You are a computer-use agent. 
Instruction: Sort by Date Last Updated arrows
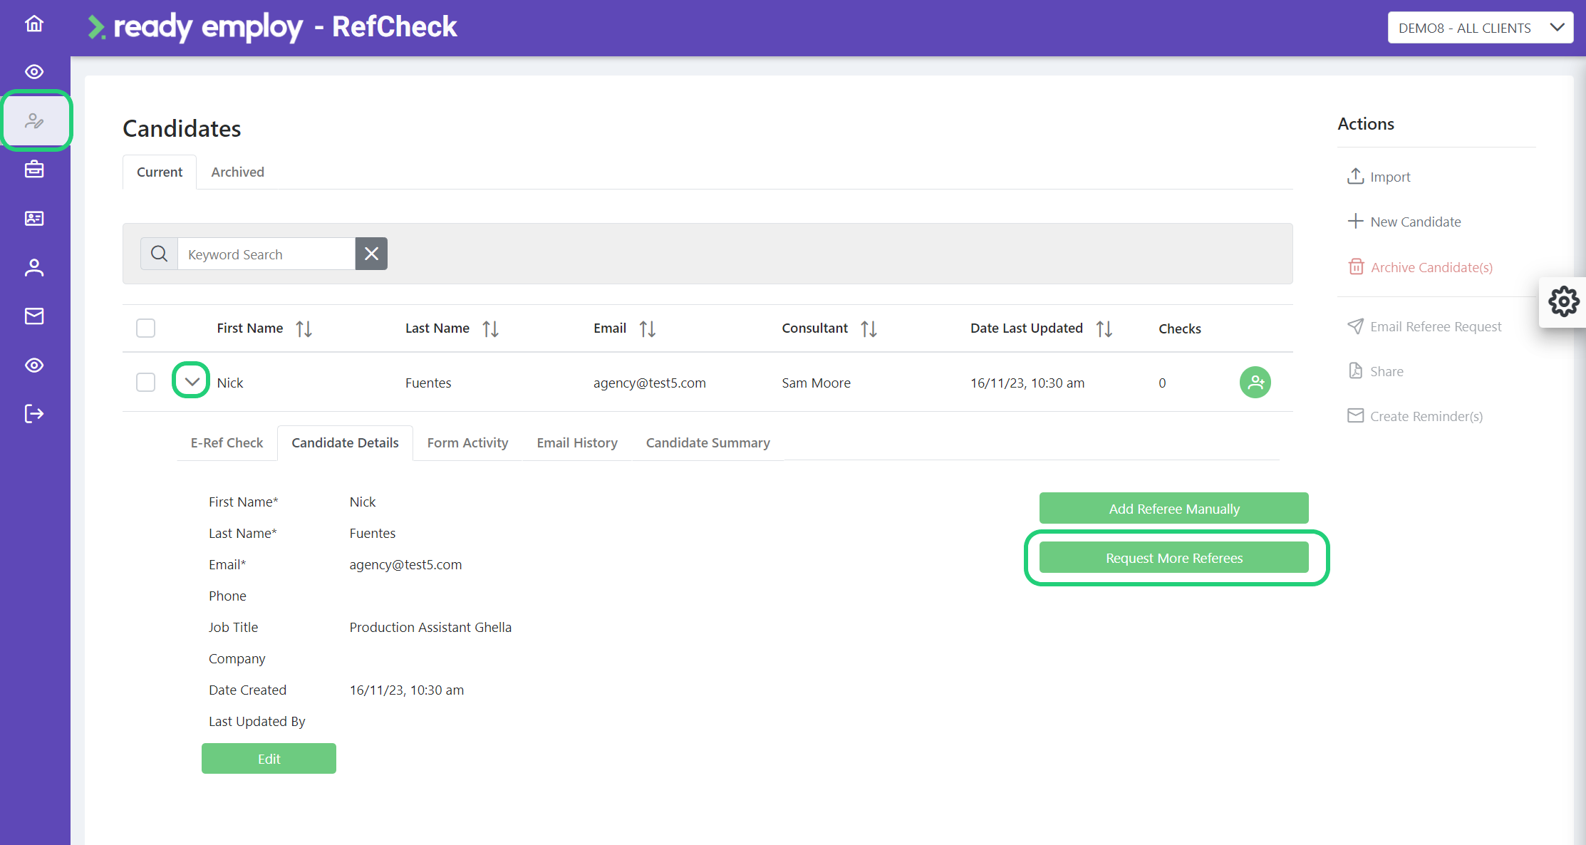coord(1104,328)
